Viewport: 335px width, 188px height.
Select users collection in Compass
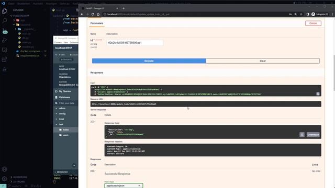pyautogui.click(x=65, y=135)
